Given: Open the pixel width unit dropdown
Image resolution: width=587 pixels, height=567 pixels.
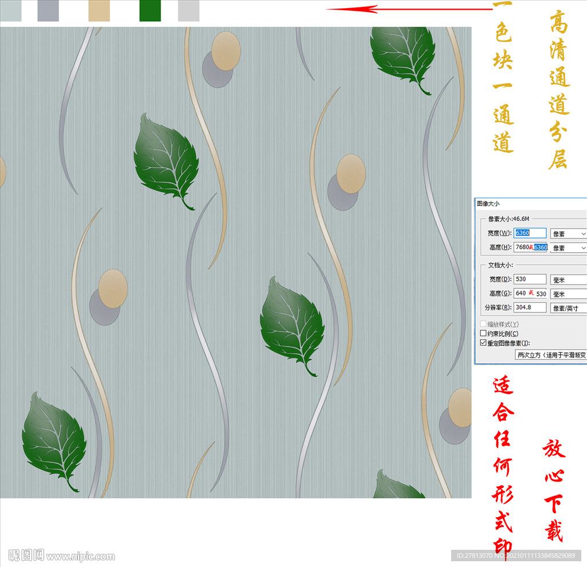Looking at the screenshot, I should coord(568,234).
